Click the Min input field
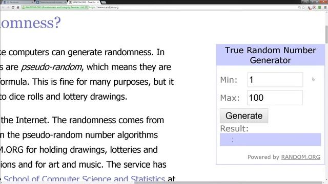This screenshot has width=328, height=184. (x=275, y=80)
